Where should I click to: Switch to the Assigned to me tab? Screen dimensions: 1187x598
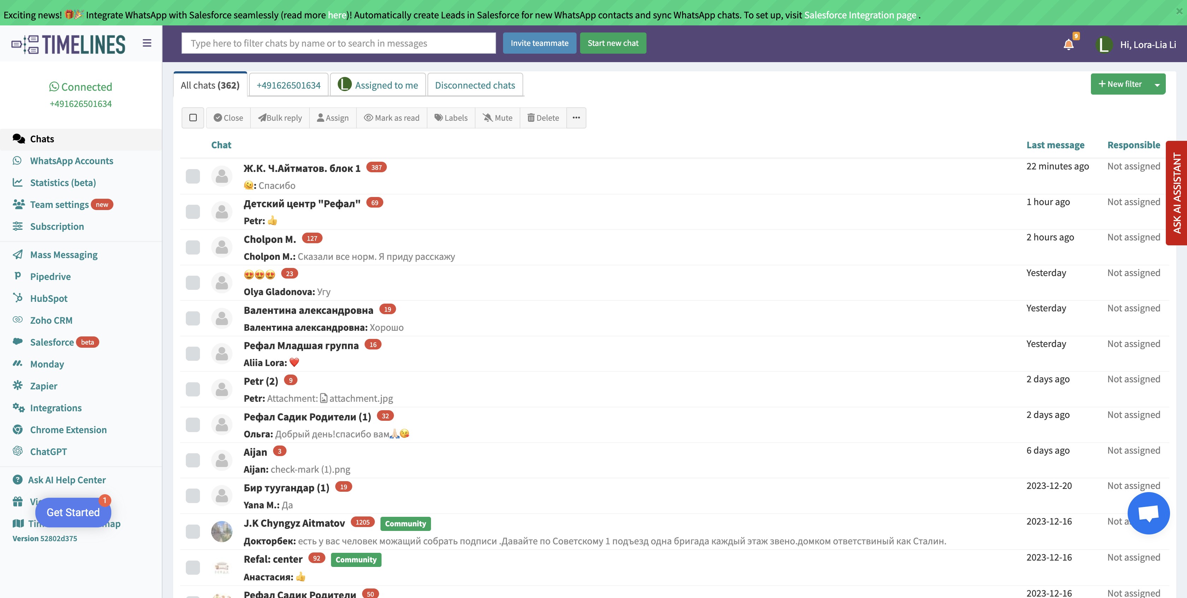click(378, 85)
